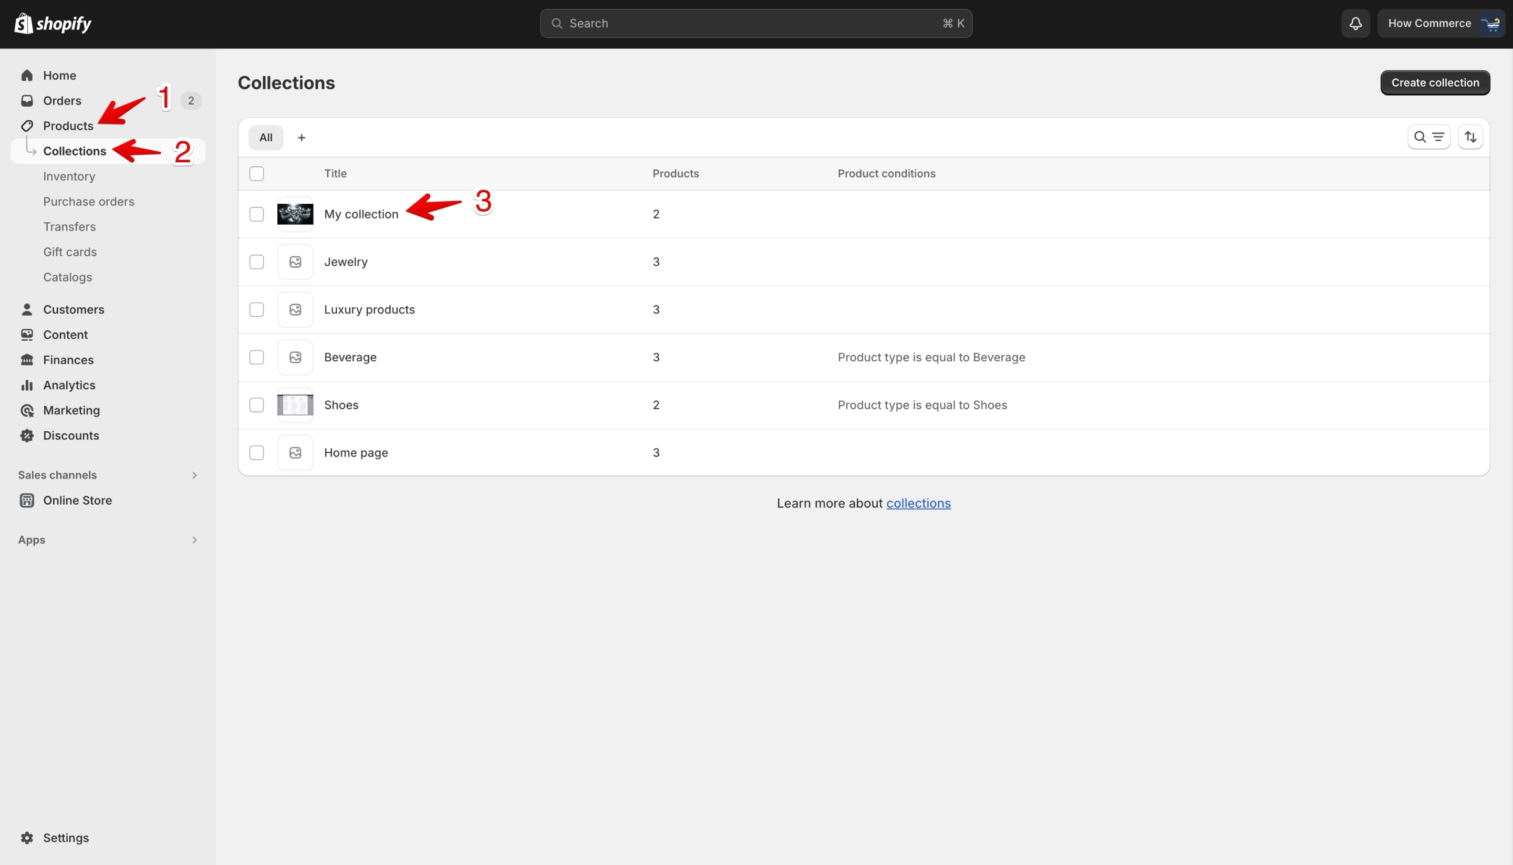This screenshot has width=1513, height=865.
Task: Add a new view with plus icon
Action: pyautogui.click(x=302, y=138)
